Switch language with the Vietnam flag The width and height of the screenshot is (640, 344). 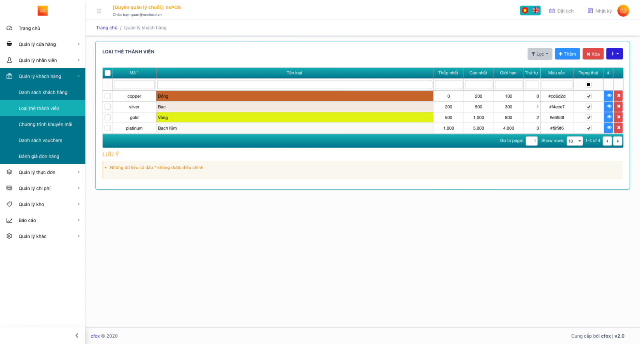click(525, 11)
